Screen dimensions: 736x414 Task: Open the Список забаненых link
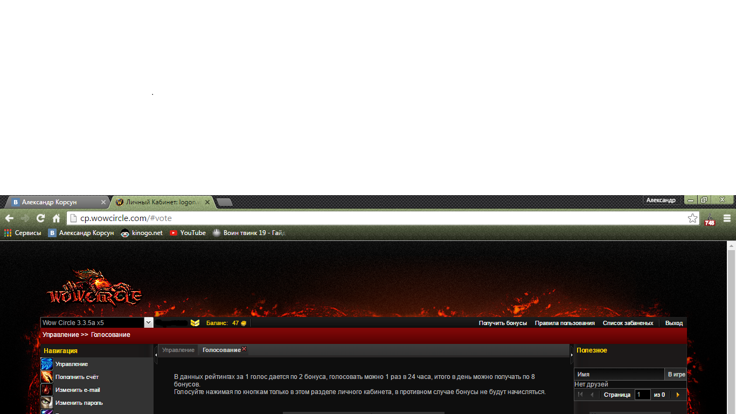pos(628,323)
